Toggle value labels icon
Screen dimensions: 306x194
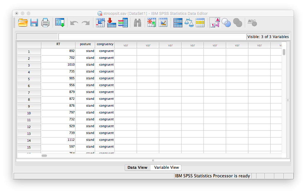pos(215,23)
